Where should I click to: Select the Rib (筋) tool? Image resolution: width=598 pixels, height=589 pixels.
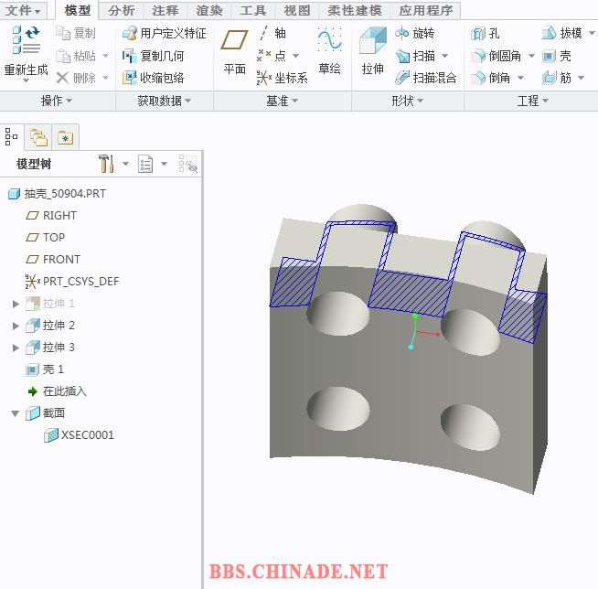click(x=557, y=78)
